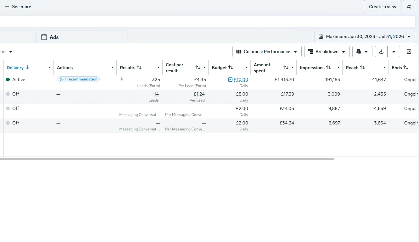Open the view settings sliders icon
The height and width of the screenshot is (242, 419).
tap(409, 7)
